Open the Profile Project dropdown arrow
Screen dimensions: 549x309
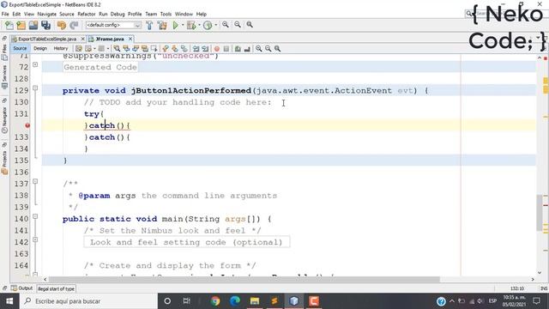click(215, 25)
